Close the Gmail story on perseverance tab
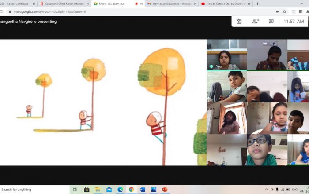 (195, 4)
